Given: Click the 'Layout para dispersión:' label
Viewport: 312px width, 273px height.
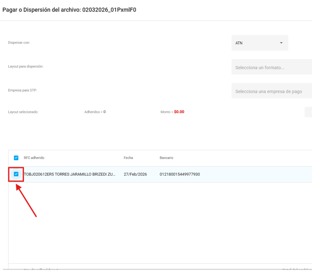Looking at the screenshot, I should point(26,67).
